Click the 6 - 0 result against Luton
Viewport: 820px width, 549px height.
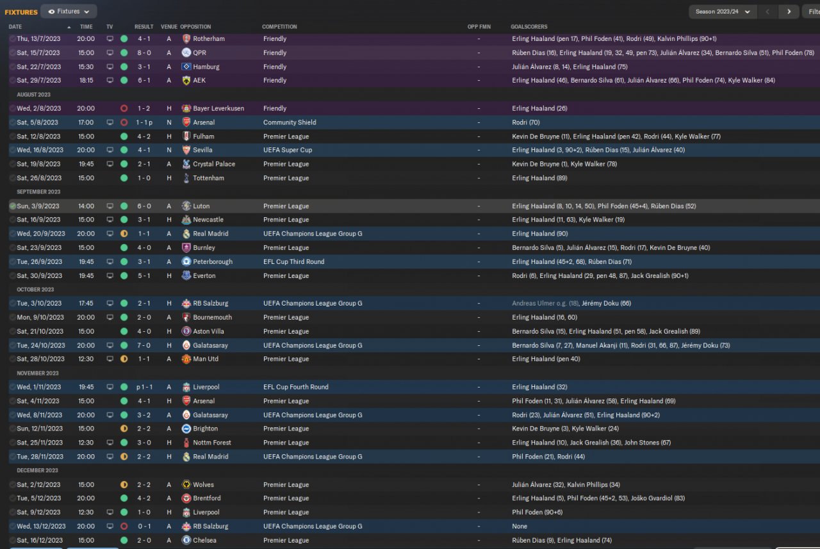point(144,206)
